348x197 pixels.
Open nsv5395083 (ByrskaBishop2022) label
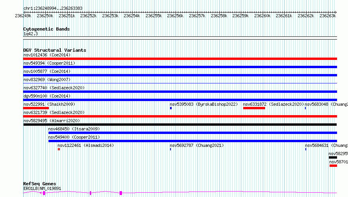point(204,104)
